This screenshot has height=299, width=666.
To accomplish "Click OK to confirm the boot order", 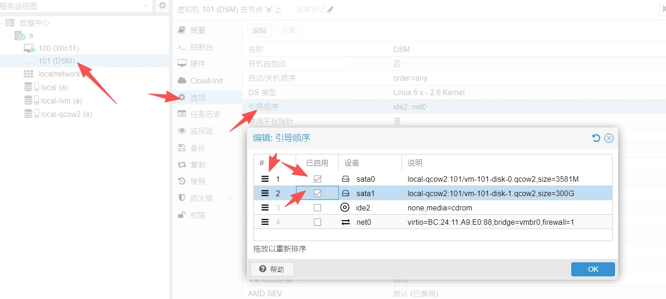I will coord(593,269).
